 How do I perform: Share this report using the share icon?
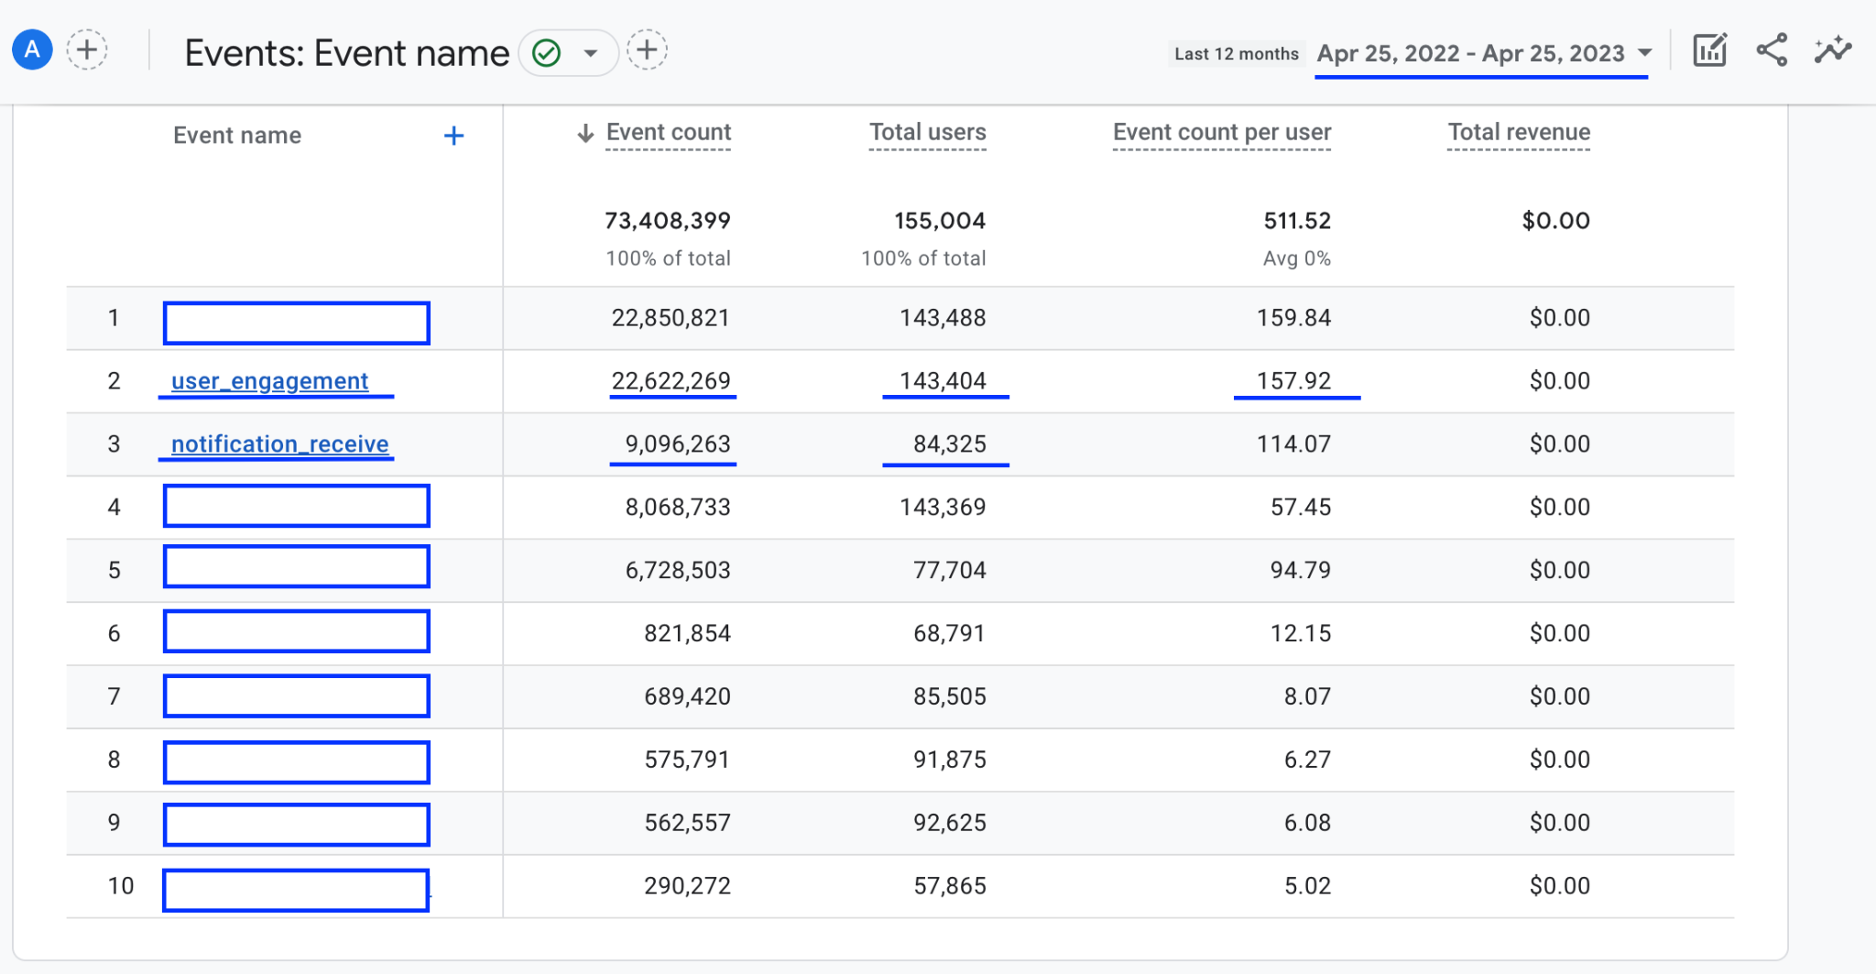[x=1772, y=50]
